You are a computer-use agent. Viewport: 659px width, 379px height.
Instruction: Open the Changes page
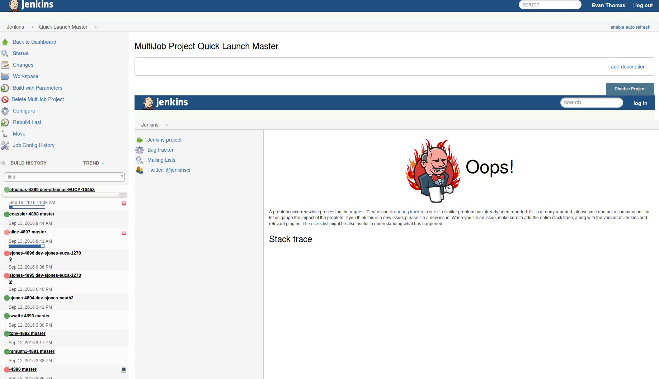[23, 65]
